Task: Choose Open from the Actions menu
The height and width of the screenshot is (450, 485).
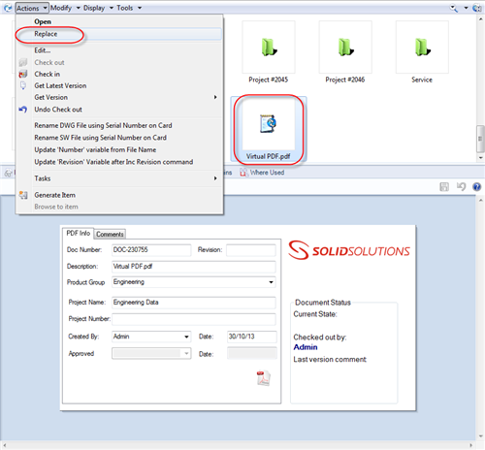Action: click(x=43, y=21)
